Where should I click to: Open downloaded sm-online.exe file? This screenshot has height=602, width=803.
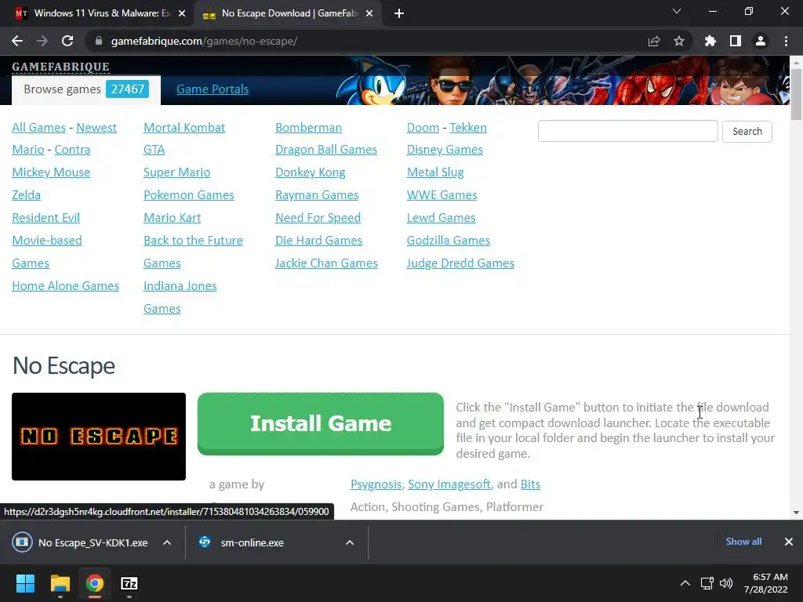(x=252, y=542)
